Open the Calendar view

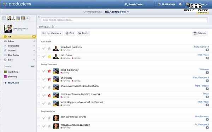pos(200,33)
